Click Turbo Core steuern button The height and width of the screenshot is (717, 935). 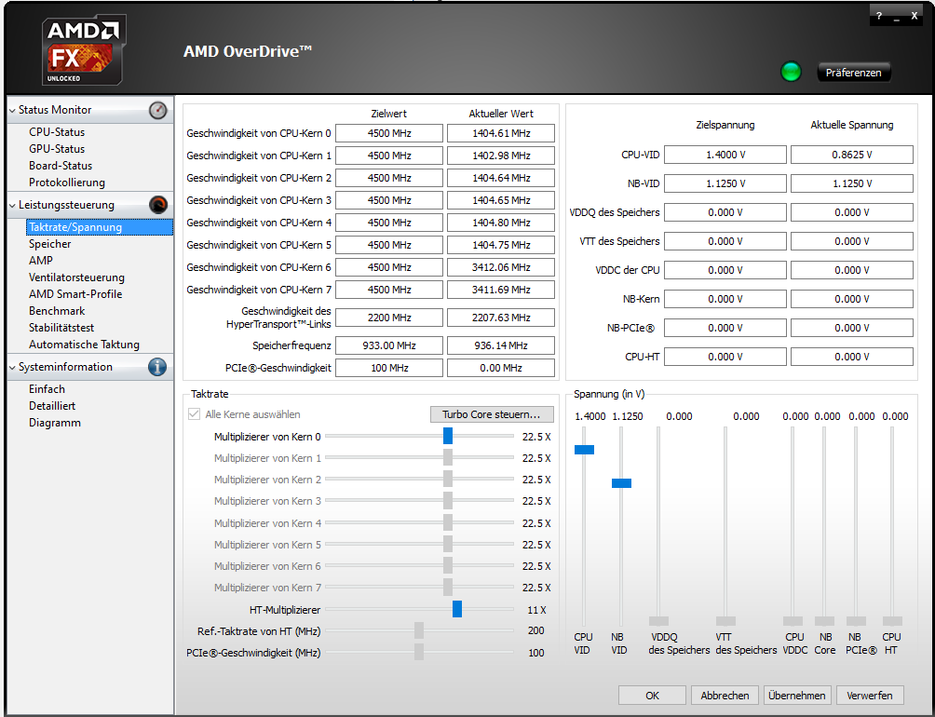coord(492,414)
